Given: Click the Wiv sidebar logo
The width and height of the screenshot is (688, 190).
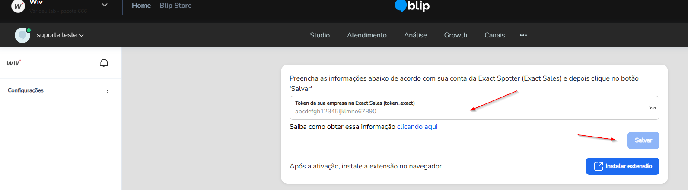Looking at the screenshot, I should tap(14, 63).
